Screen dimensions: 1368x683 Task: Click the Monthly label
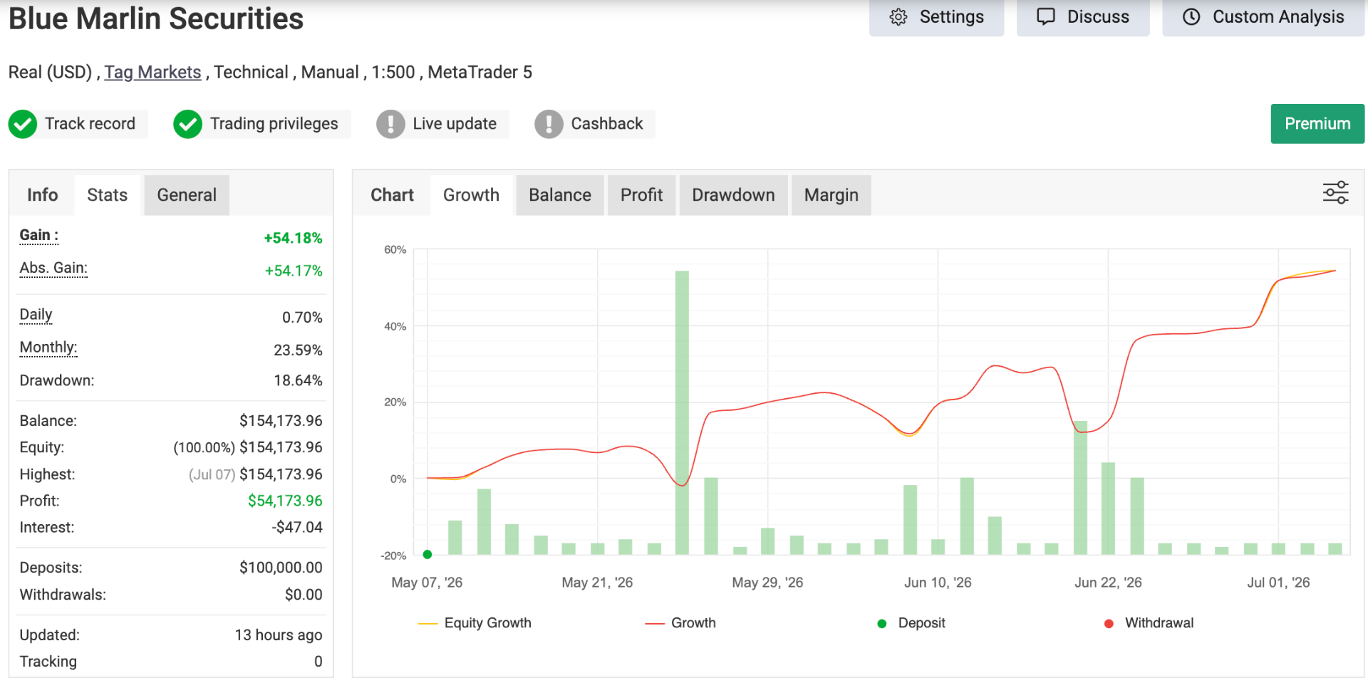[48, 348]
